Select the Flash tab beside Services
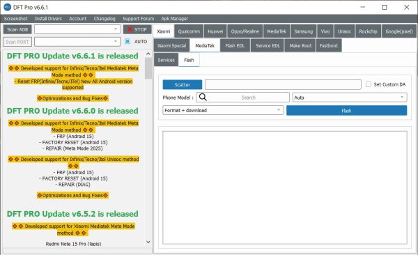Viewport: 418px width, 255px height. tap(189, 60)
